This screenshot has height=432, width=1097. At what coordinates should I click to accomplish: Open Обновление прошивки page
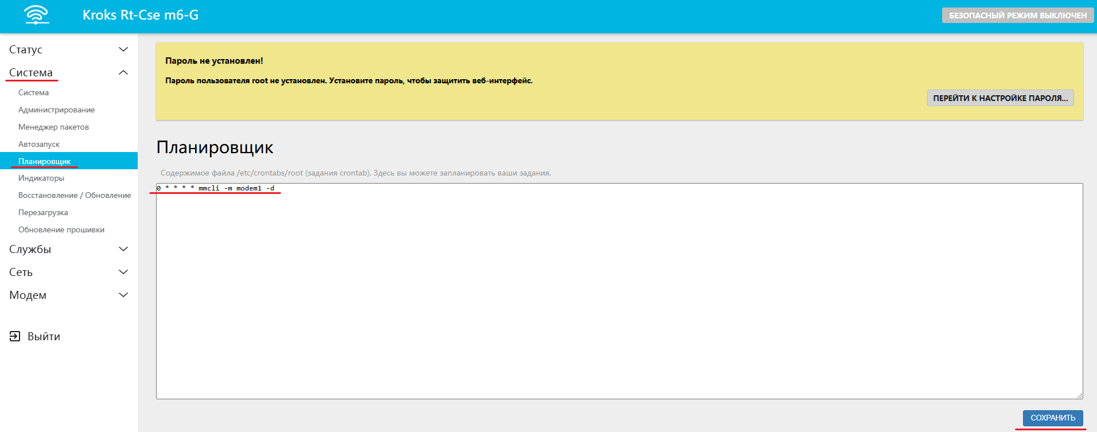(61, 229)
